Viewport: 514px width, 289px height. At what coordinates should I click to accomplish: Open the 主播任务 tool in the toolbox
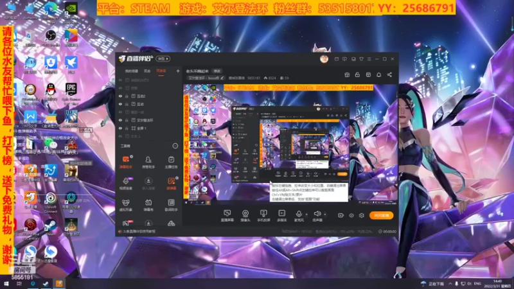click(x=171, y=162)
